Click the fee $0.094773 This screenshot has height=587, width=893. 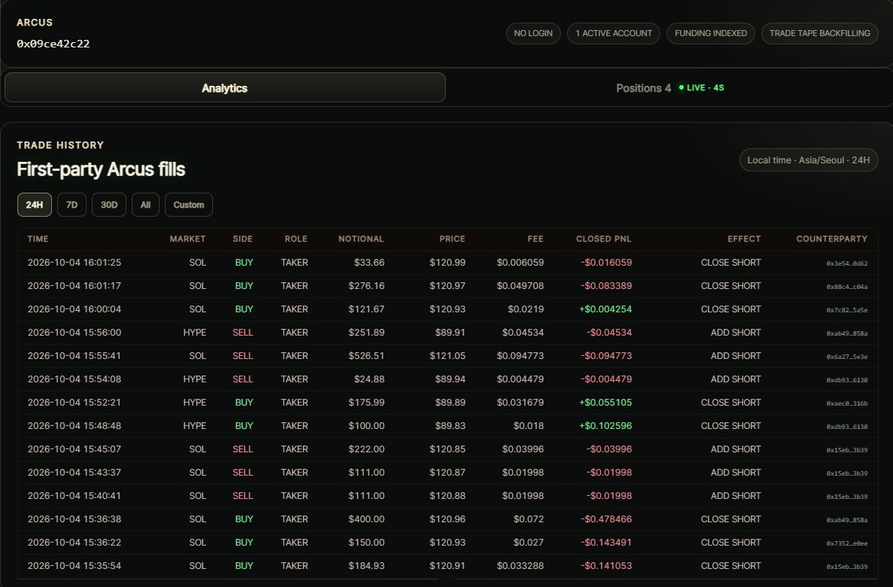pyautogui.click(x=520, y=356)
